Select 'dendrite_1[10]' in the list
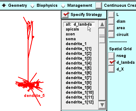 click(x=80, y=92)
